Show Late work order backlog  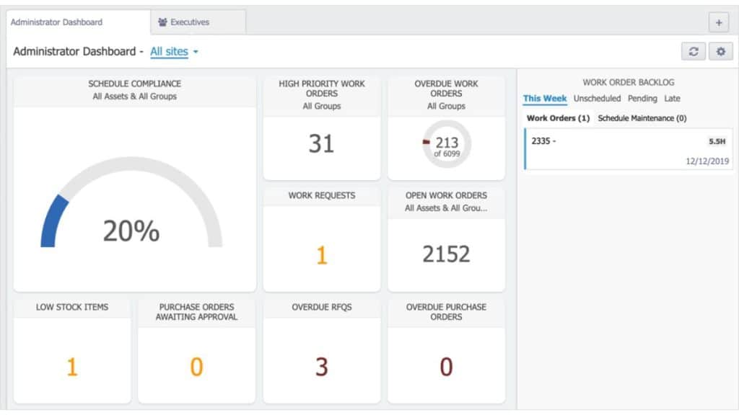[672, 99]
